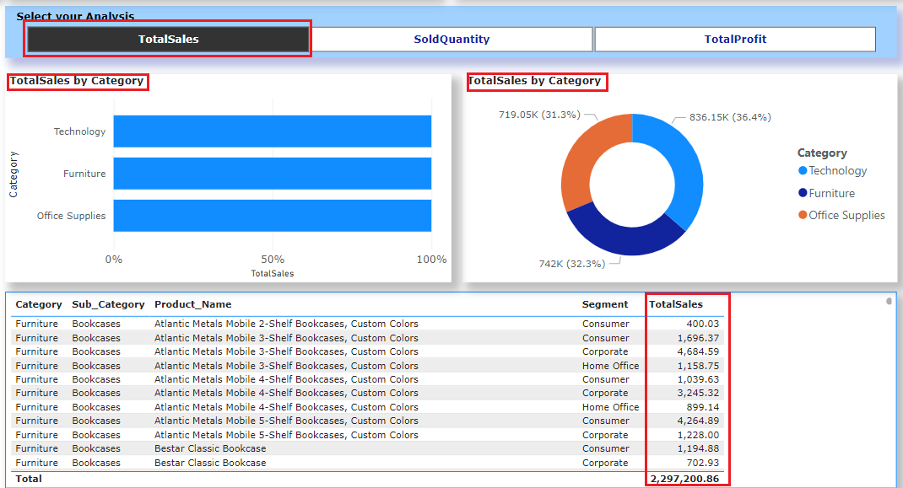Select the Bestar Classic Bookcase table row

click(x=338, y=448)
